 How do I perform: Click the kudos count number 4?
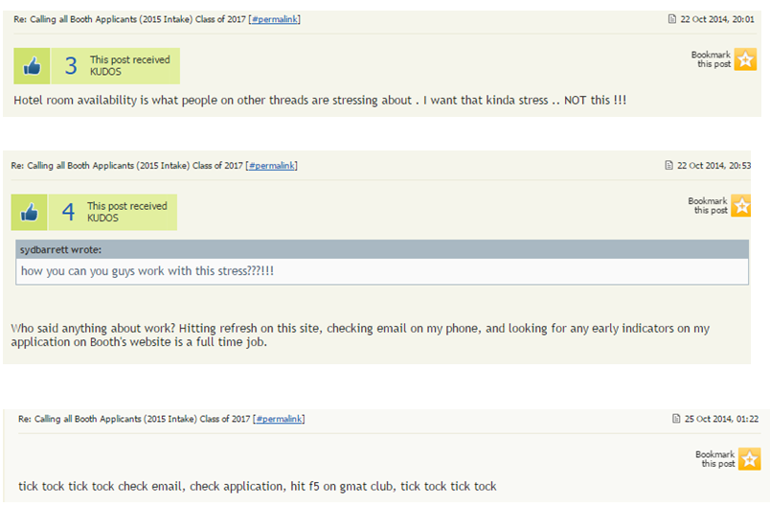coord(68,213)
